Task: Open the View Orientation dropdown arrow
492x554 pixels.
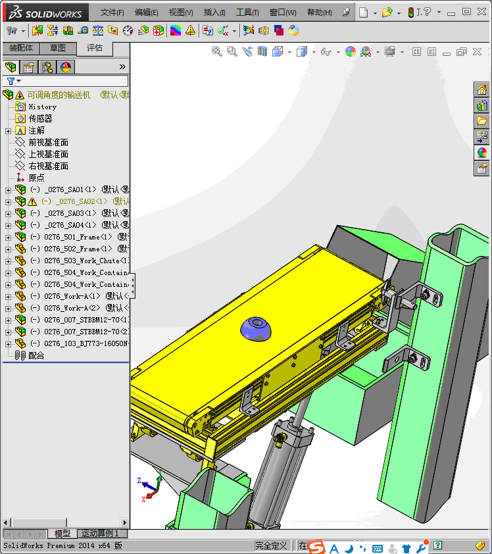Action: pos(289,52)
